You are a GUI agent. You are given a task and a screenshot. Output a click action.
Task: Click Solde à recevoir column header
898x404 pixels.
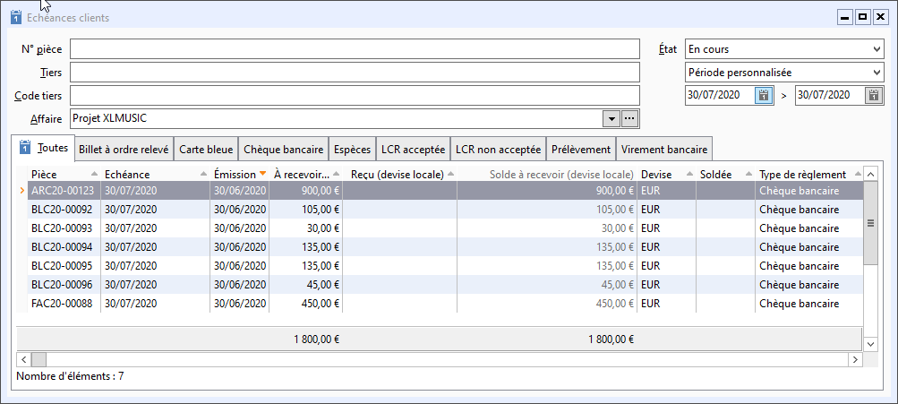[x=547, y=174]
